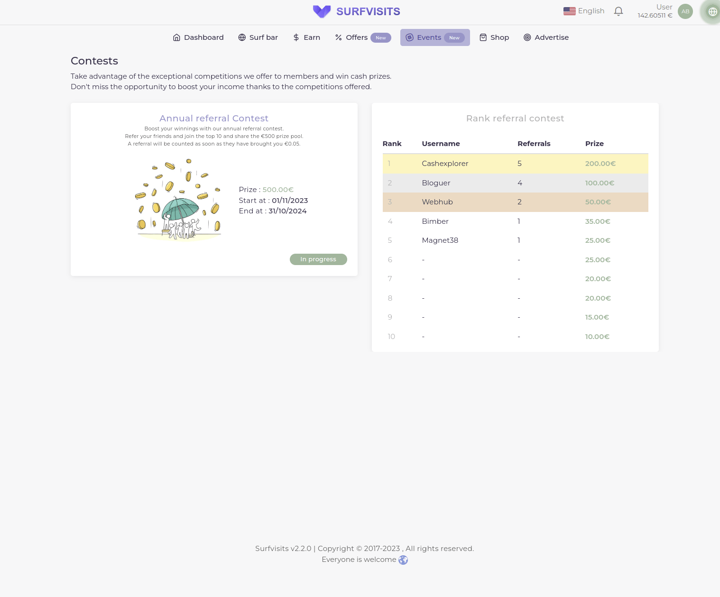The height and width of the screenshot is (597, 720).
Task: Click the Earn dollar icon
Action: pyautogui.click(x=296, y=37)
